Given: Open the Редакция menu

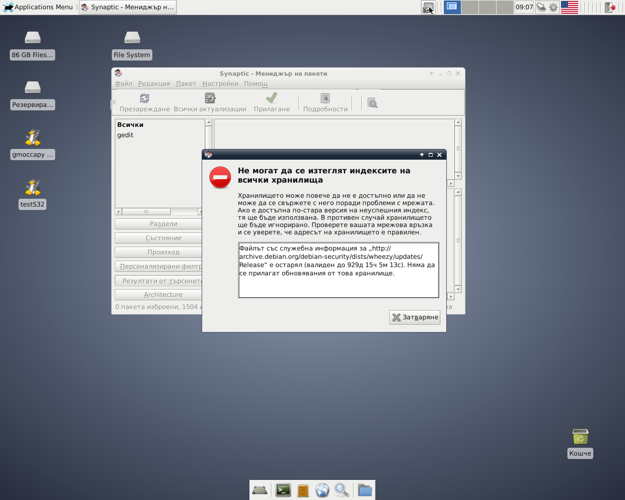Looking at the screenshot, I should [x=154, y=83].
